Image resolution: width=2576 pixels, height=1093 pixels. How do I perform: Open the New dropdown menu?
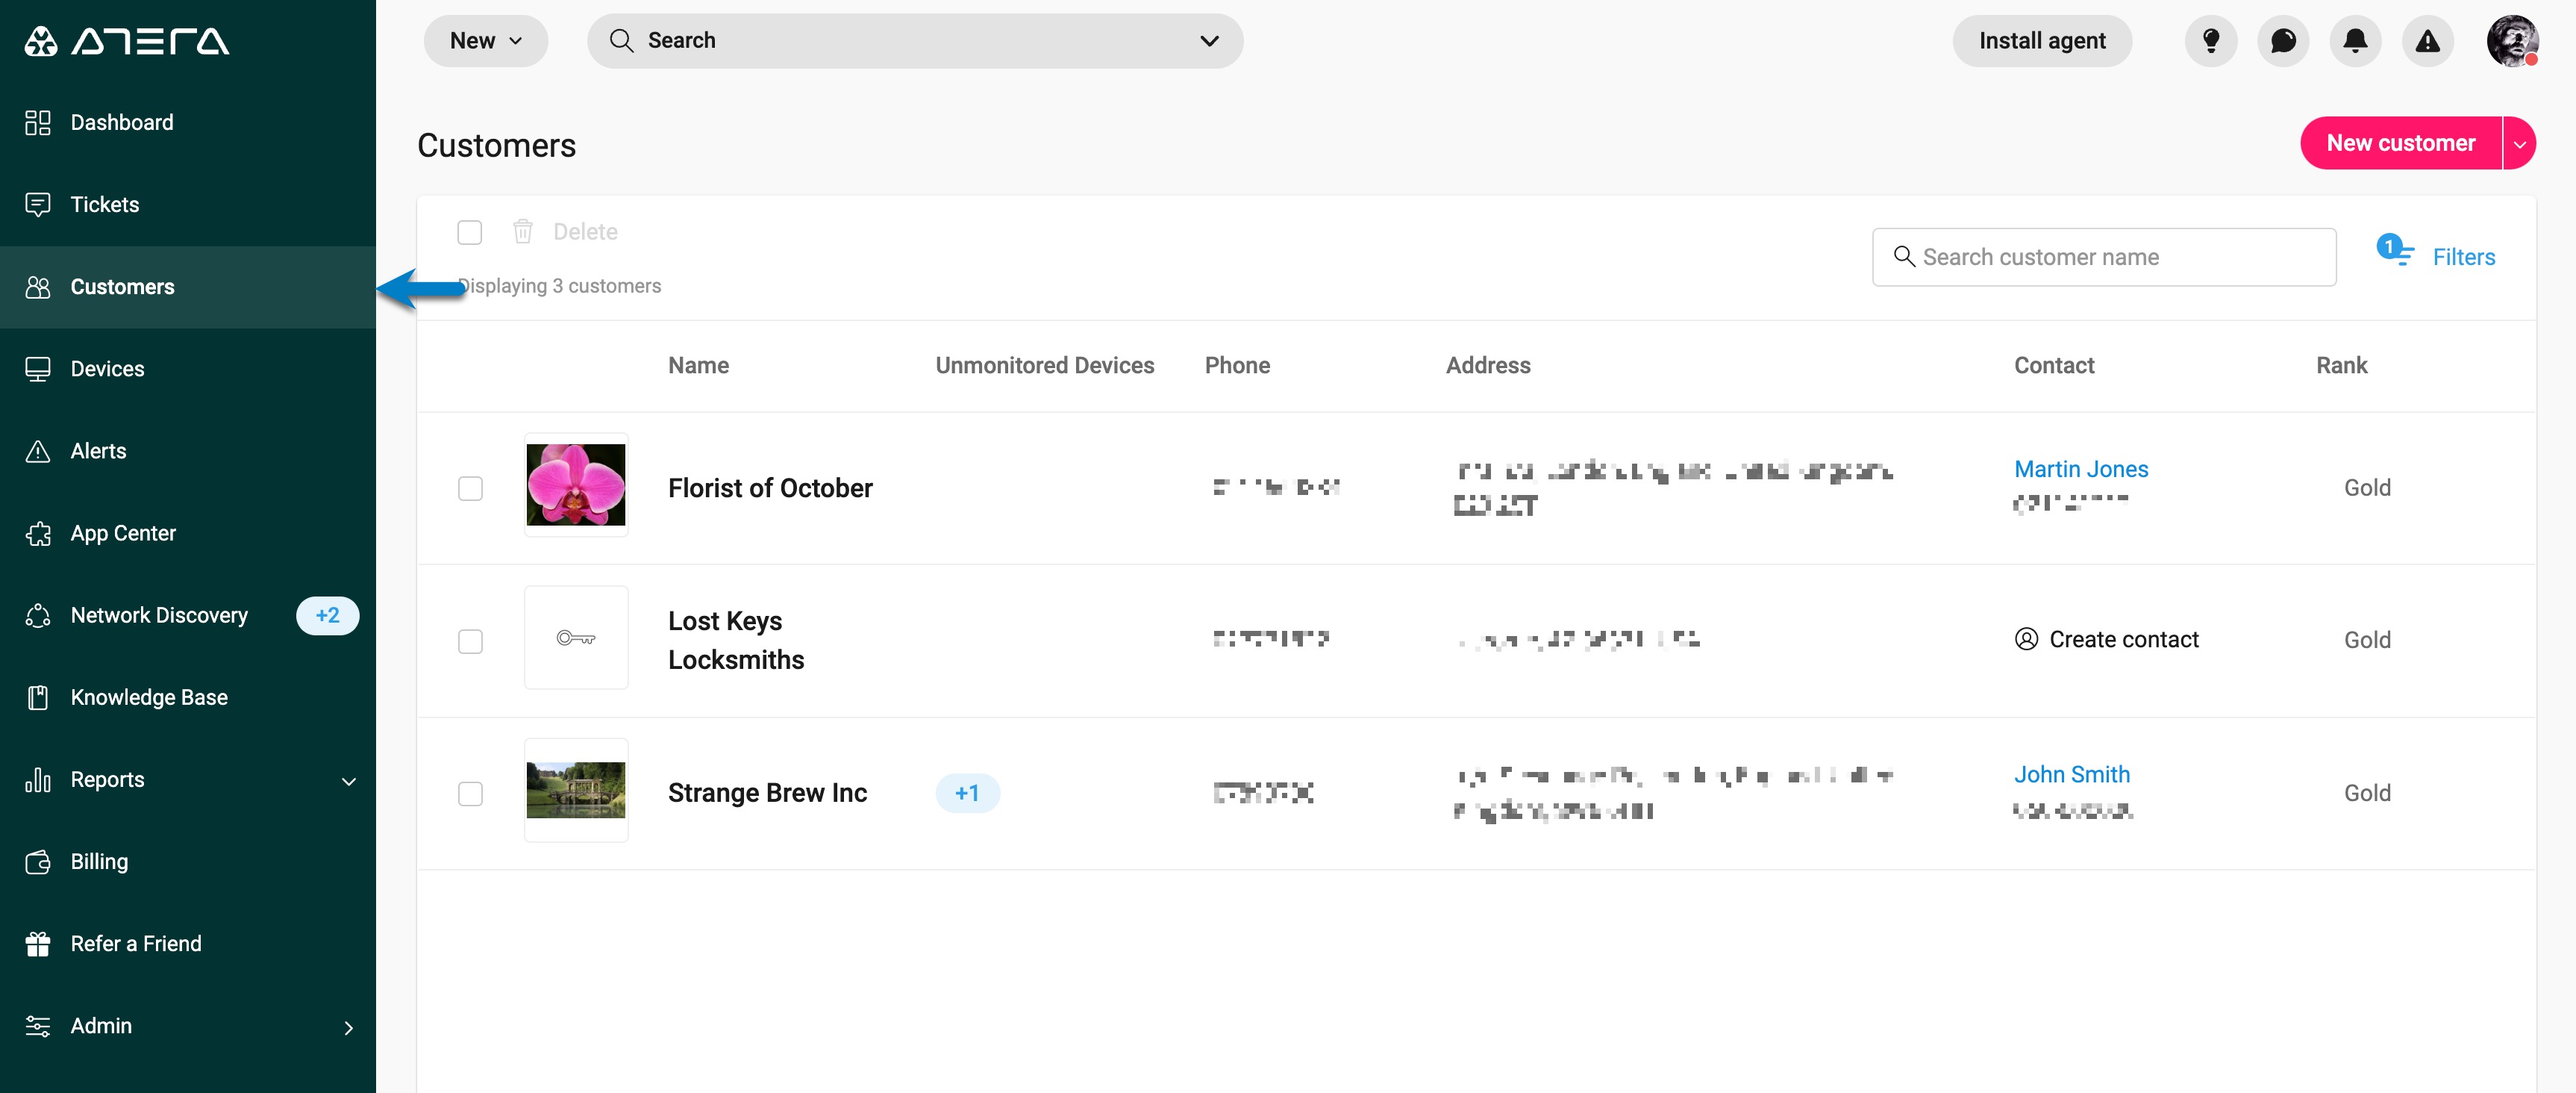pos(486,41)
